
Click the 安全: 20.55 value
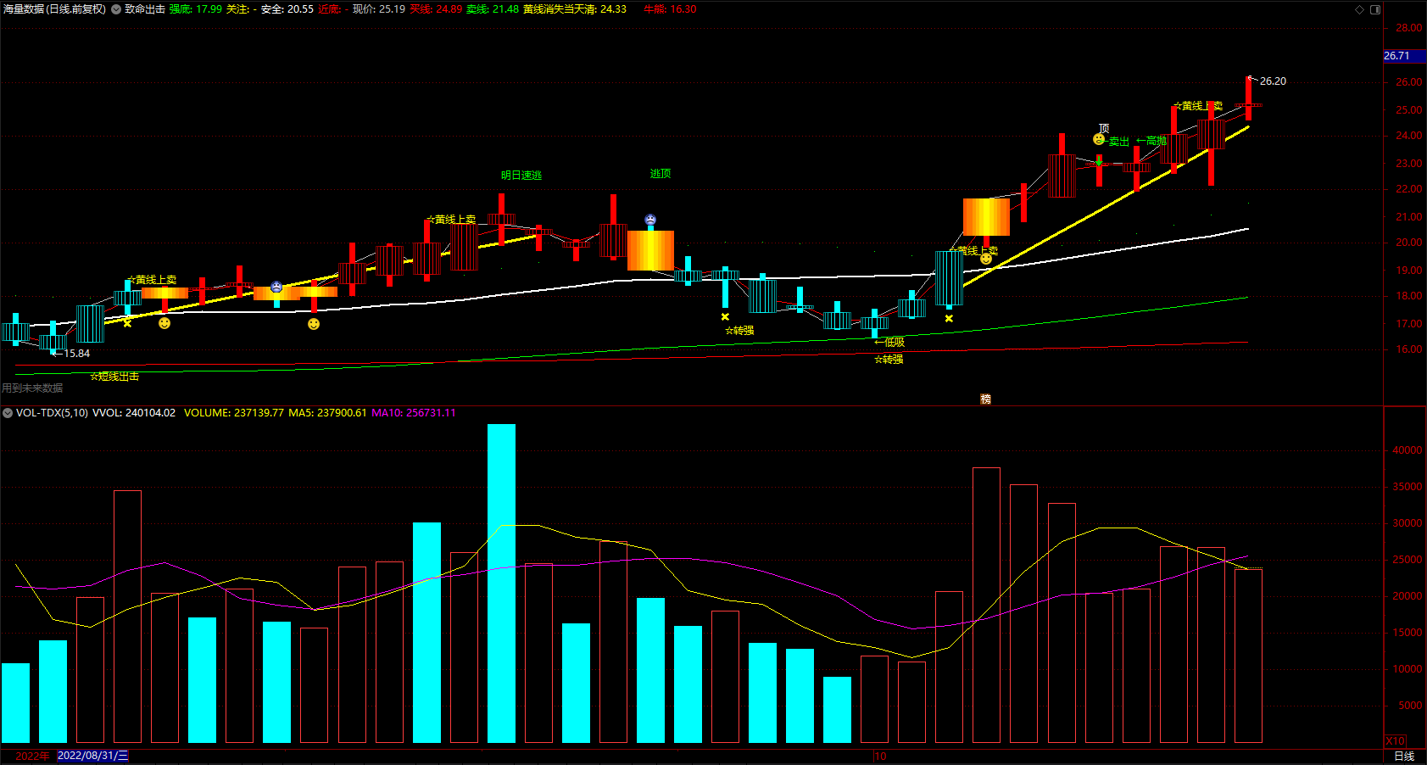[287, 9]
